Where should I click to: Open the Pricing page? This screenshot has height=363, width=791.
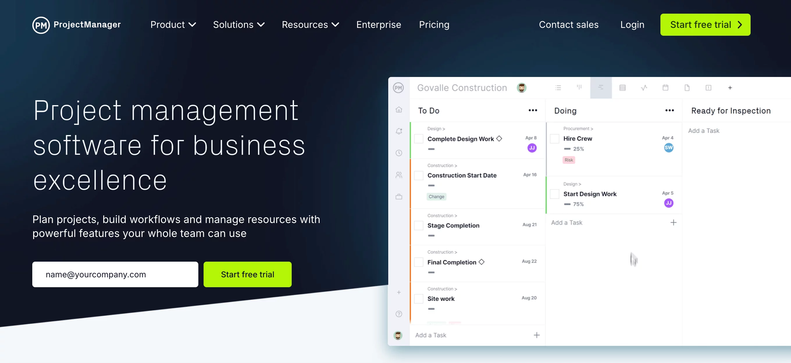(x=434, y=24)
